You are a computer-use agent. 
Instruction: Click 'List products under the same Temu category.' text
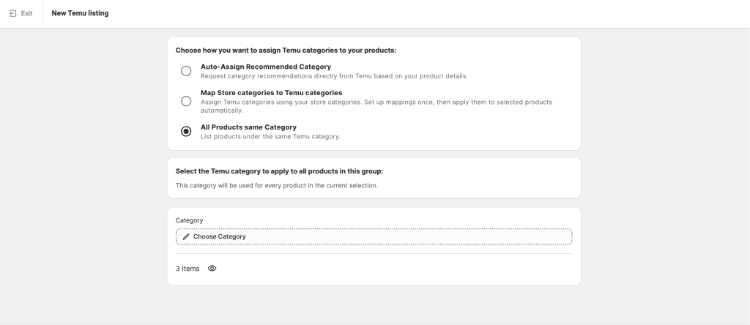click(271, 136)
